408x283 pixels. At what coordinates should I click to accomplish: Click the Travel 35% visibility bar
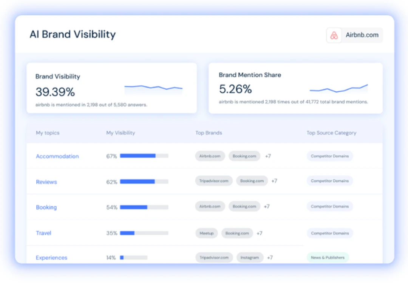pos(144,233)
